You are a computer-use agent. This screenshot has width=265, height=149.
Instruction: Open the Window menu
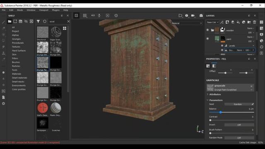pos(31,10)
